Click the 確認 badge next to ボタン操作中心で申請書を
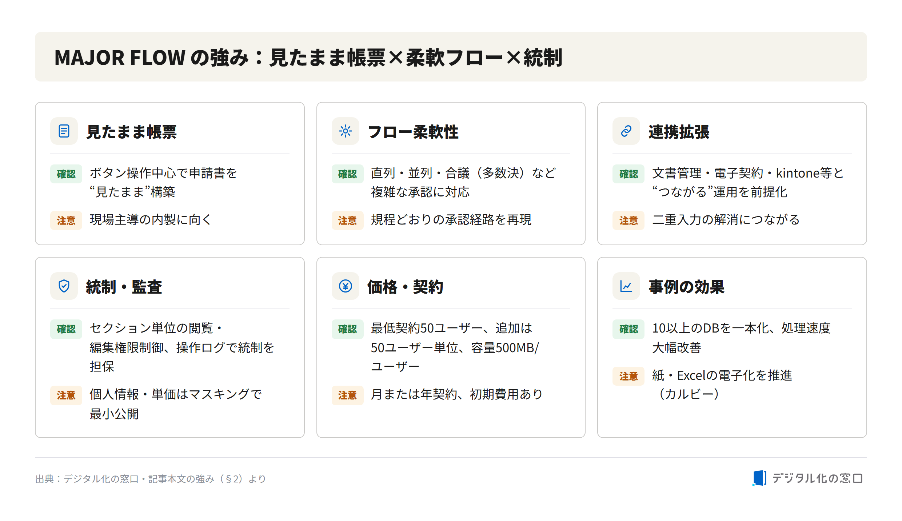This screenshot has height=521, width=902. point(66,174)
